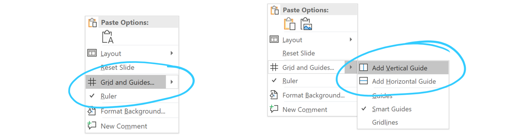The width and height of the screenshot is (518, 138).
Task: Expand Grid and Guides arrow in left menu
Action: click(x=172, y=82)
